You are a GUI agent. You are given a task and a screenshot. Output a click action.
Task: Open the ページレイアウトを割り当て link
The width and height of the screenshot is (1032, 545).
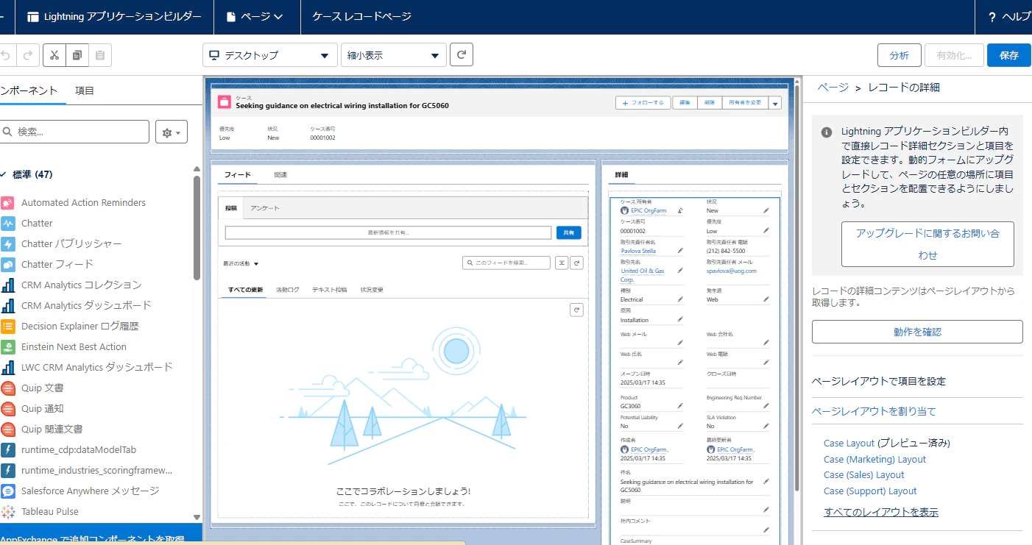tap(874, 411)
